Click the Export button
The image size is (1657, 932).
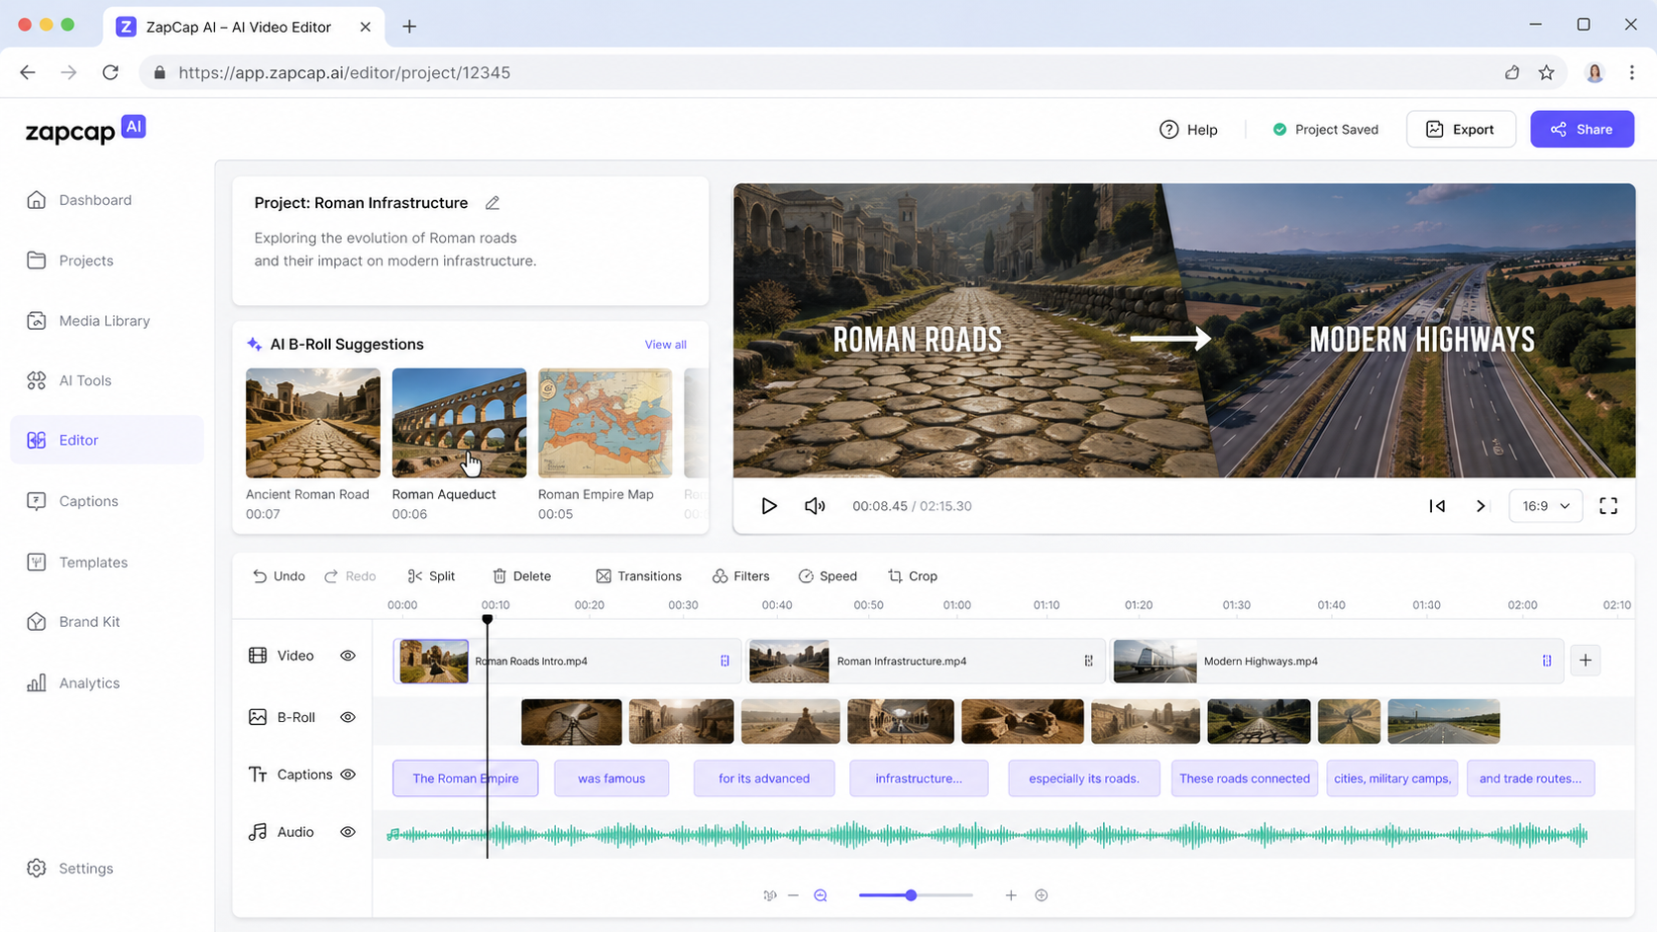(1461, 130)
